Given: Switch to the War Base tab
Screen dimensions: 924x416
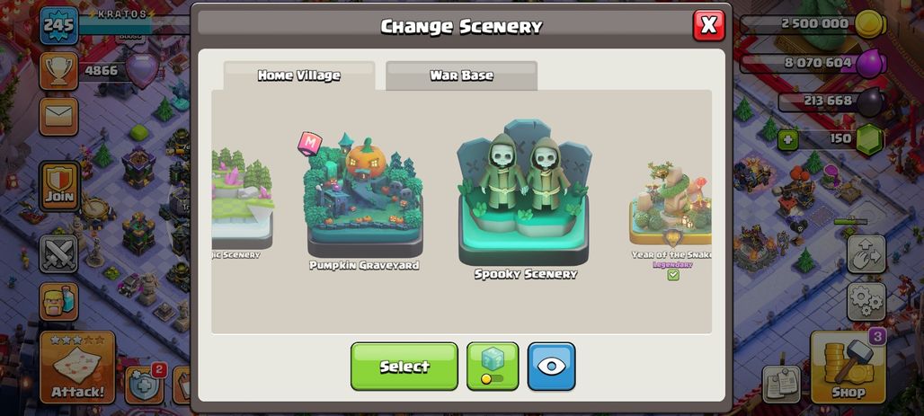Looking at the screenshot, I should click(x=461, y=75).
